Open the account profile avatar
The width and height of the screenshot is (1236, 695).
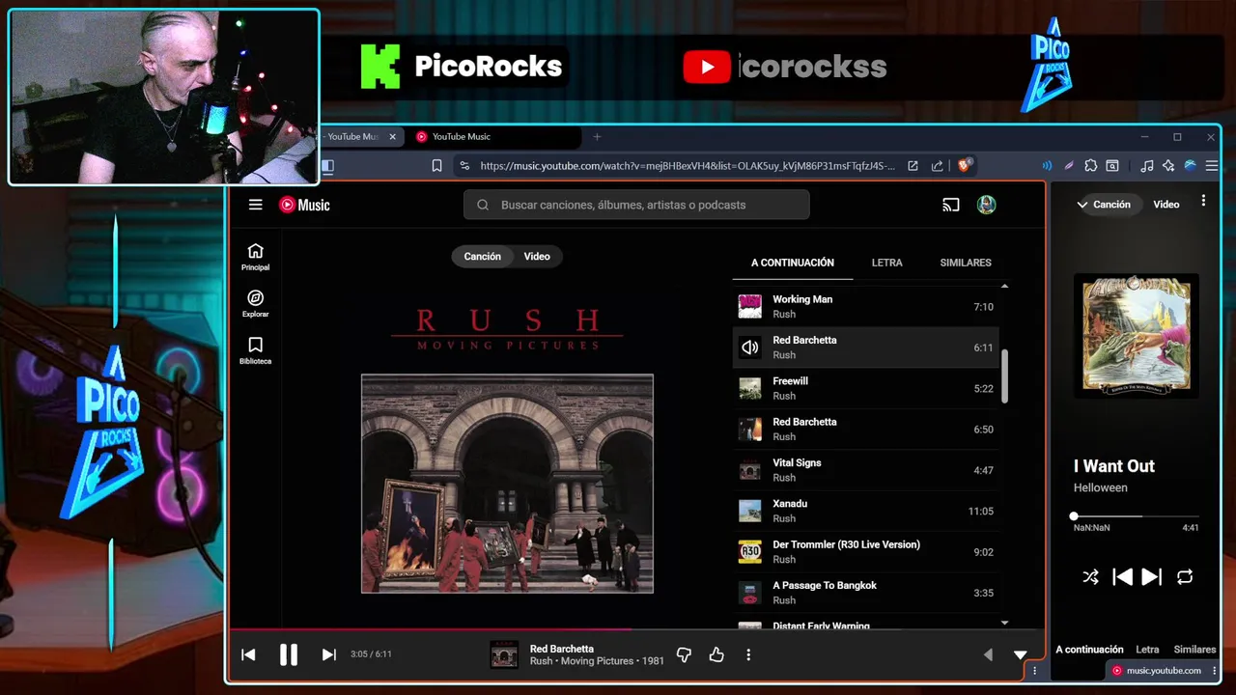tap(986, 205)
